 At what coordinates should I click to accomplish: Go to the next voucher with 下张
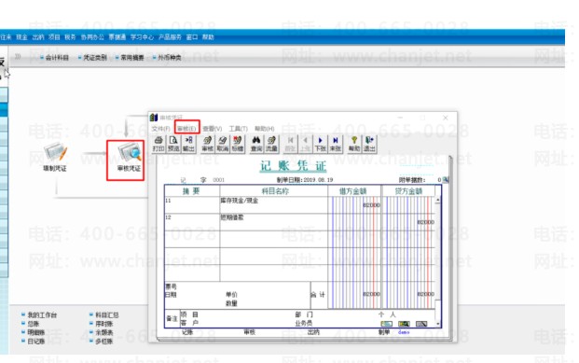point(320,144)
